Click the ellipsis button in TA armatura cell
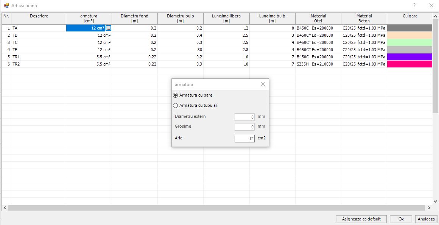This screenshot has height=225, width=439. click(108, 28)
